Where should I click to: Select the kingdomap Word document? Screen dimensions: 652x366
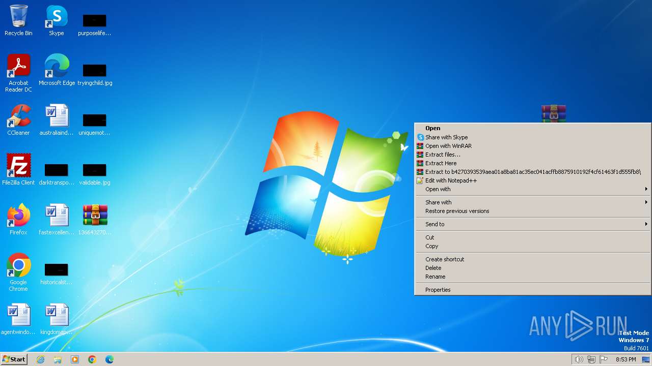(57, 319)
